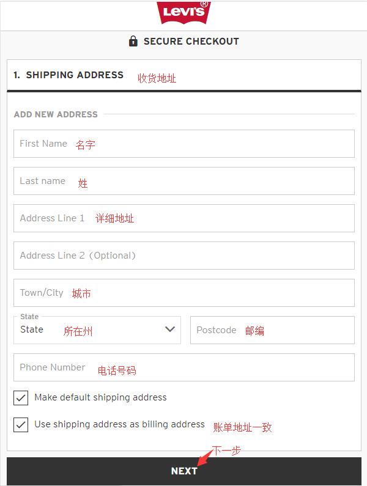The height and width of the screenshot is (486, 367).
Task: Click the secure checkout padlock icon
Action: tap(133, 41)
